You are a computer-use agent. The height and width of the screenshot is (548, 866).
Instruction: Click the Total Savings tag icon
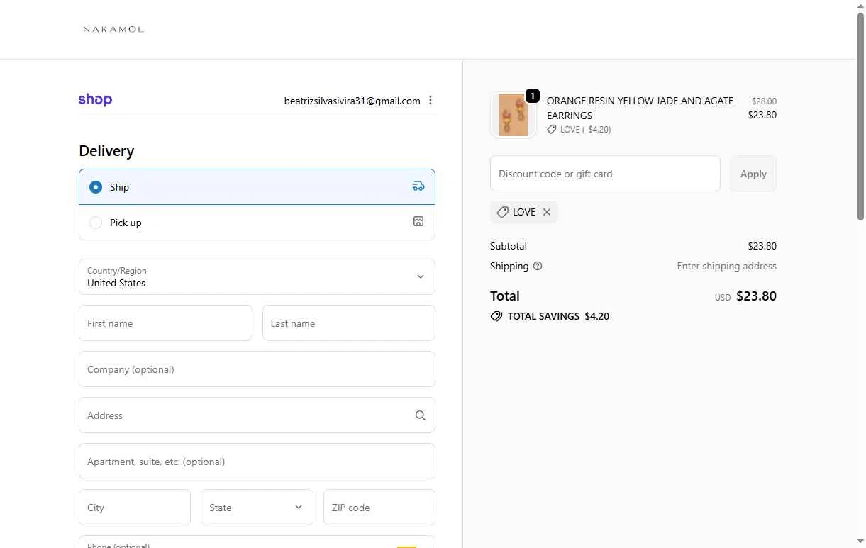[x=496, y=316]
